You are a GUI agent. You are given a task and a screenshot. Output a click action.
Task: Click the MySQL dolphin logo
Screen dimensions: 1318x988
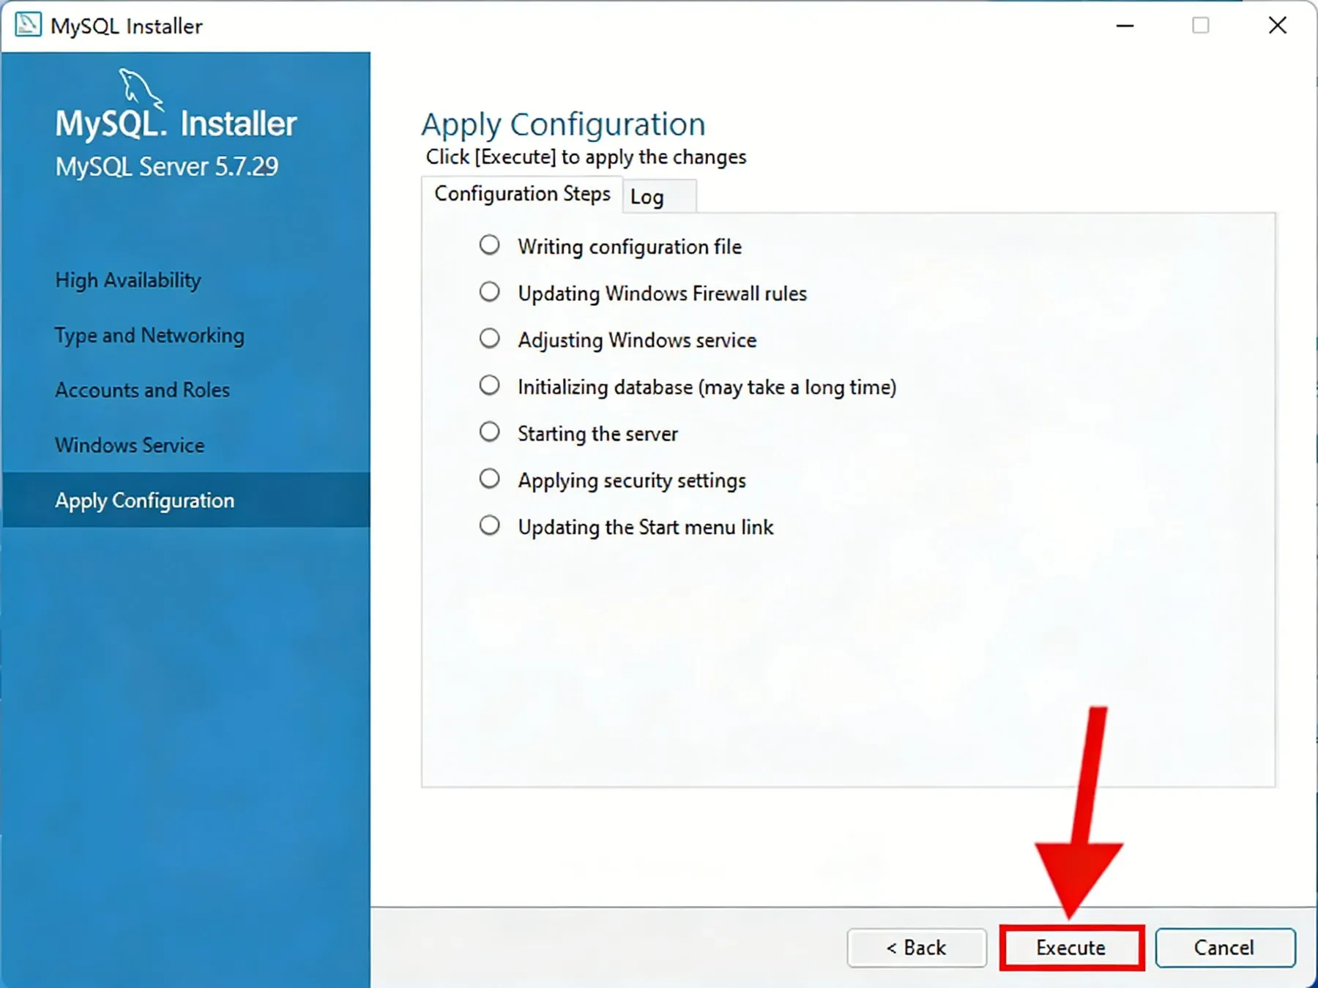(x=141, y=89)
